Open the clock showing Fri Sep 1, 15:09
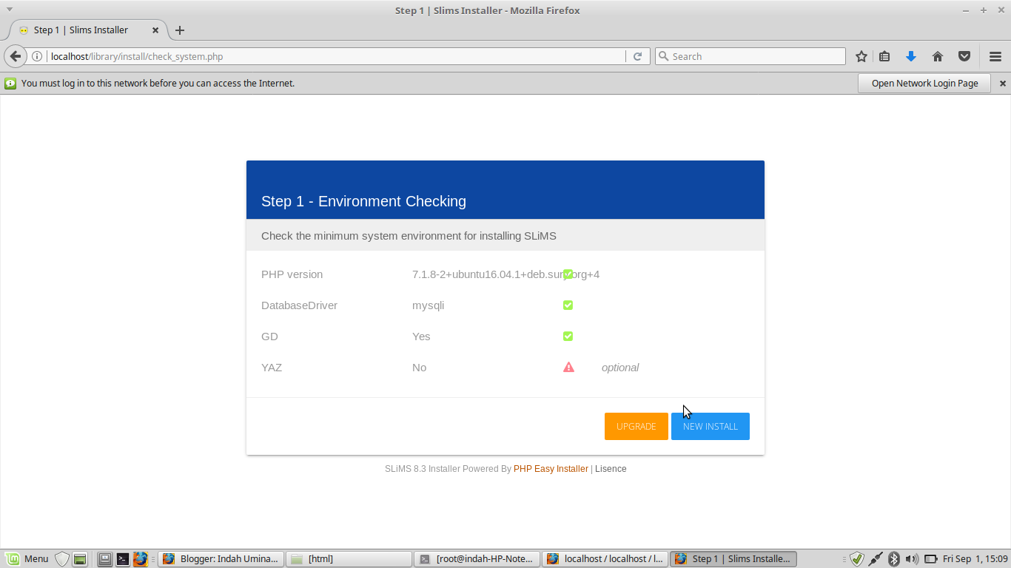This screenshot has height=568, width=1011. (x=975, y=559)
